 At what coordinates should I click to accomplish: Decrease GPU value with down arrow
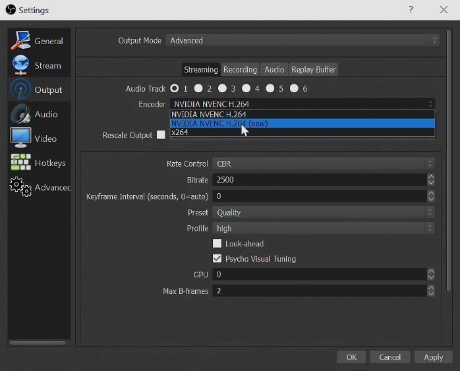click(x=430, y=277)
